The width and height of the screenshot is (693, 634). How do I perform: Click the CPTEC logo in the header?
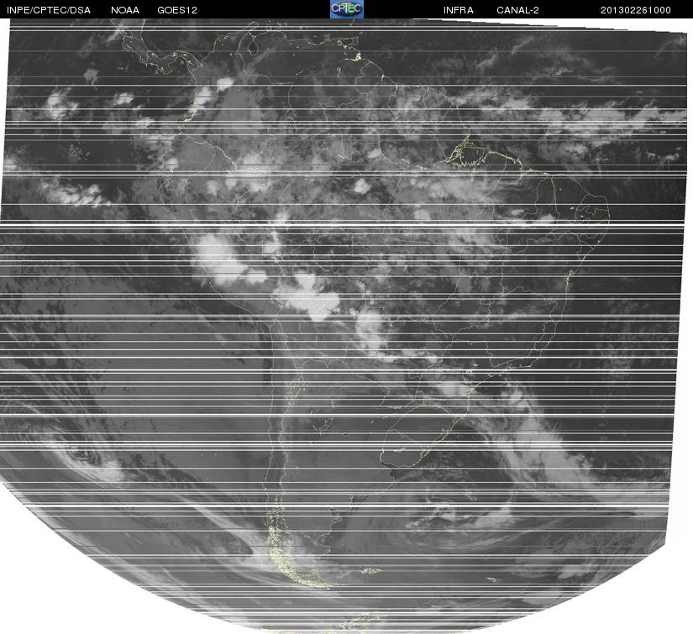tap(346, 9)
